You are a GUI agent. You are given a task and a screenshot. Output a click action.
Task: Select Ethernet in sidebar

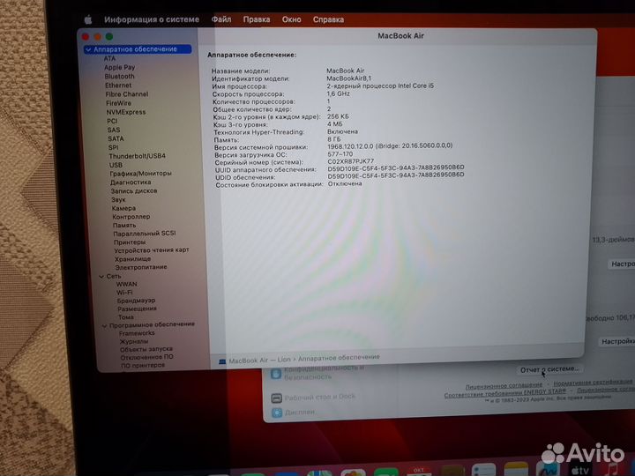coord(118,85)
